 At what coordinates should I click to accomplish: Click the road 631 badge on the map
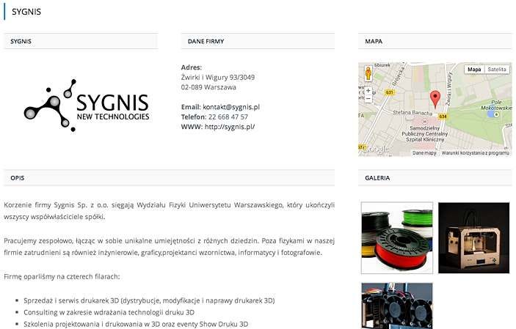389,92
